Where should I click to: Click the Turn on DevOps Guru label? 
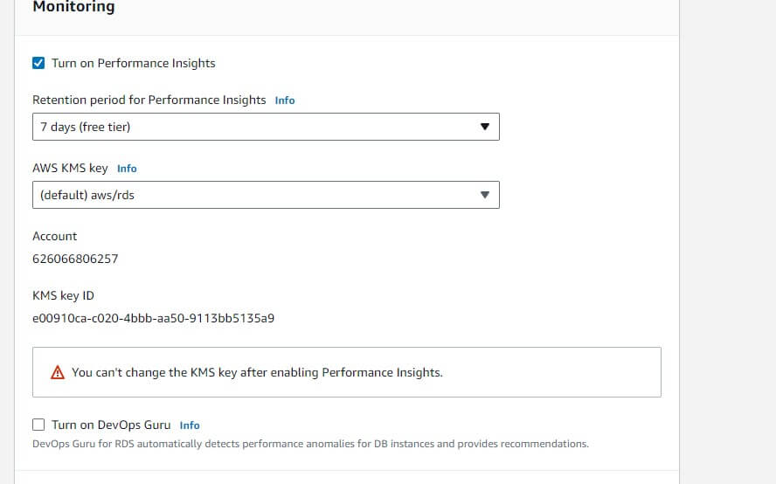coord(111,425)
